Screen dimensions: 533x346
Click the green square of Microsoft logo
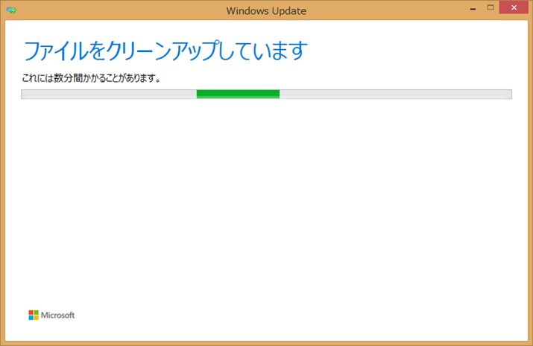click(36, 313)
